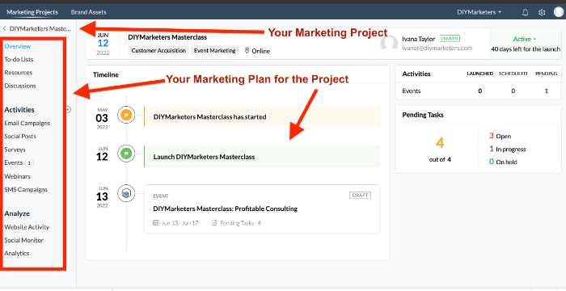
Task: Click the event cube icon on timeline
Action: click(x=126, y=194)
